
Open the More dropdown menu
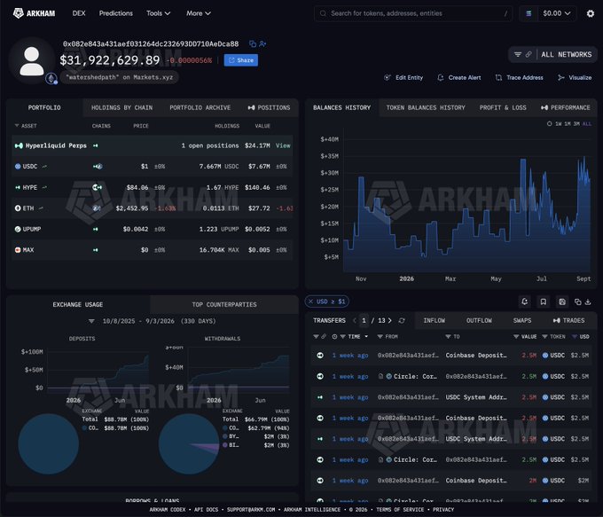199,13
